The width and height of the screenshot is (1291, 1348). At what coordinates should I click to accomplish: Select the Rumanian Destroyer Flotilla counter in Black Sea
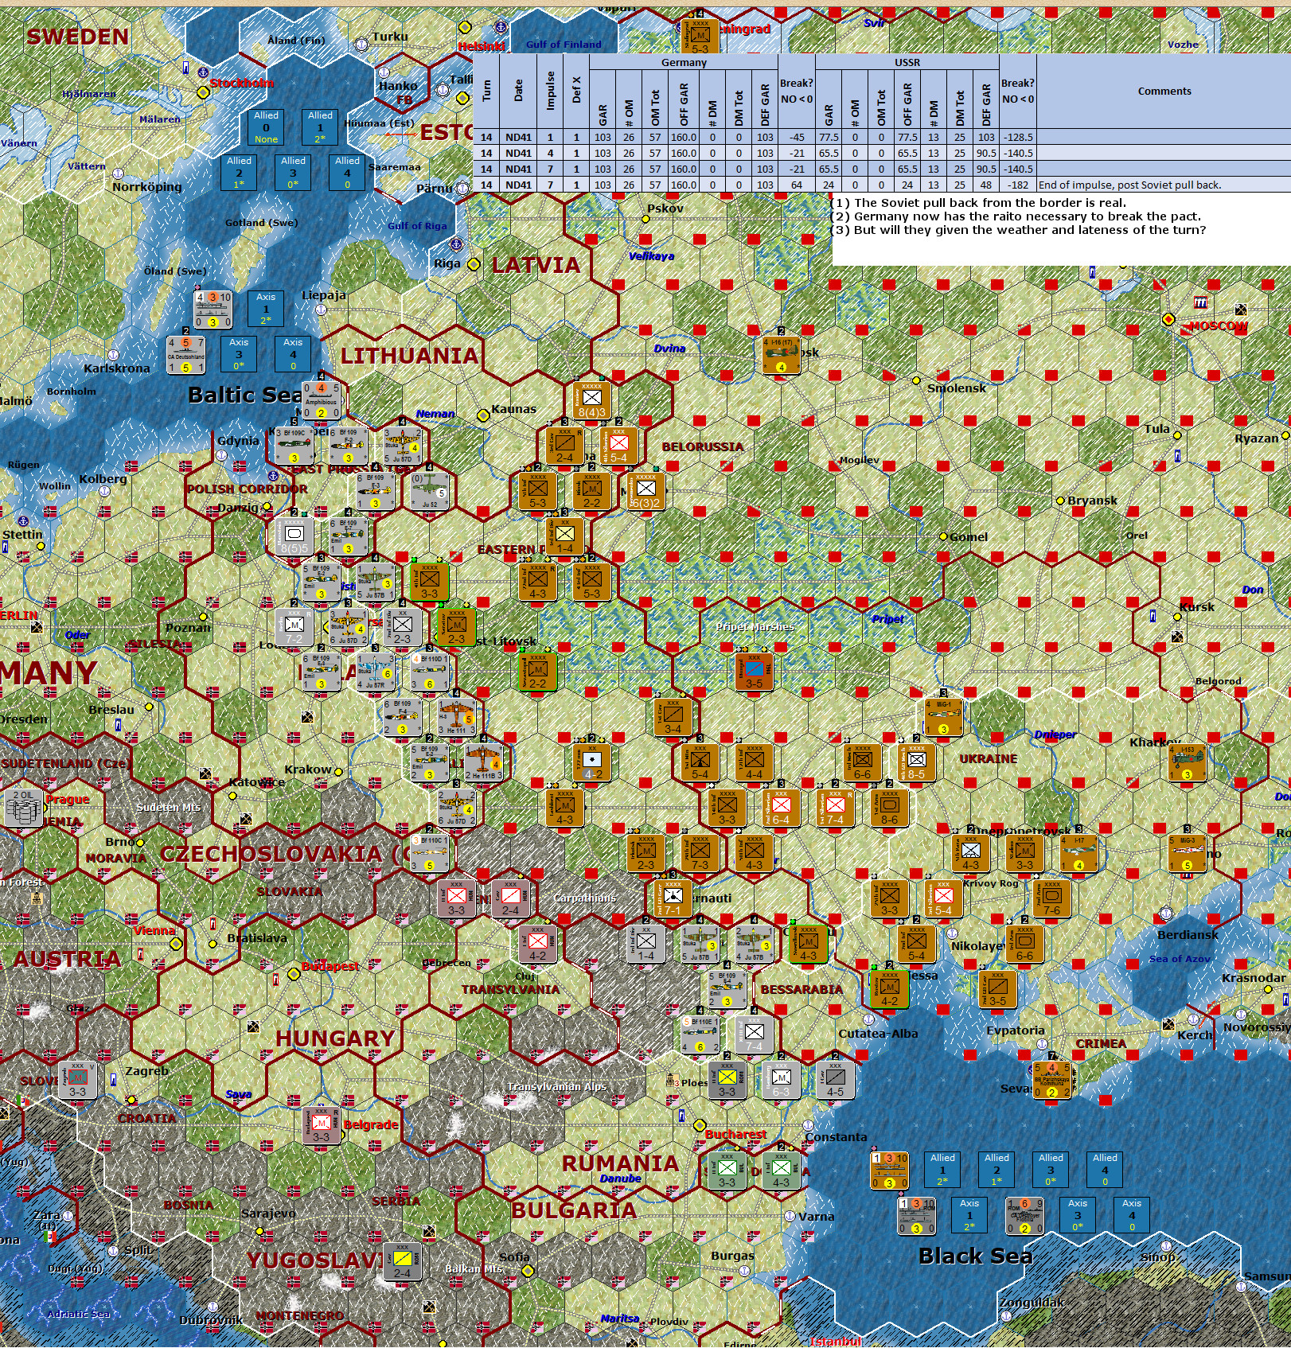[1025, 1217]
